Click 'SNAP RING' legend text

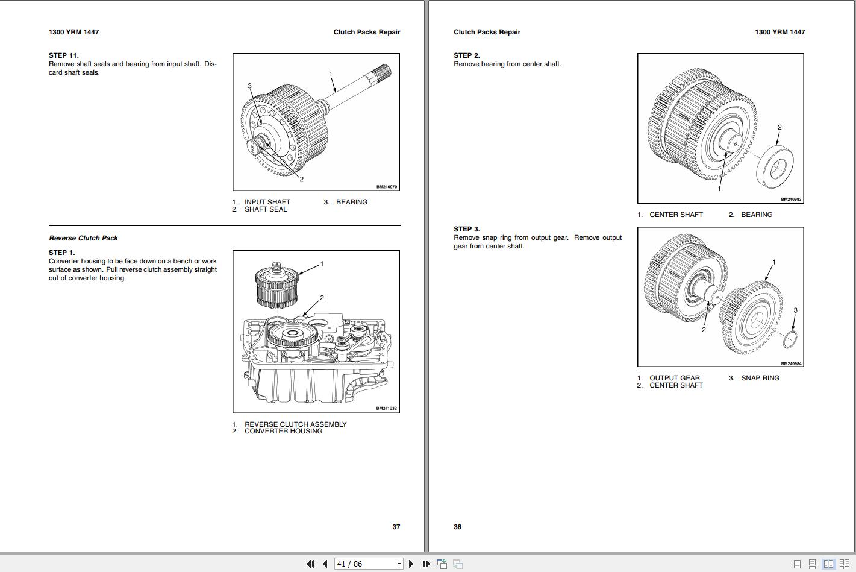pos(760,378)
